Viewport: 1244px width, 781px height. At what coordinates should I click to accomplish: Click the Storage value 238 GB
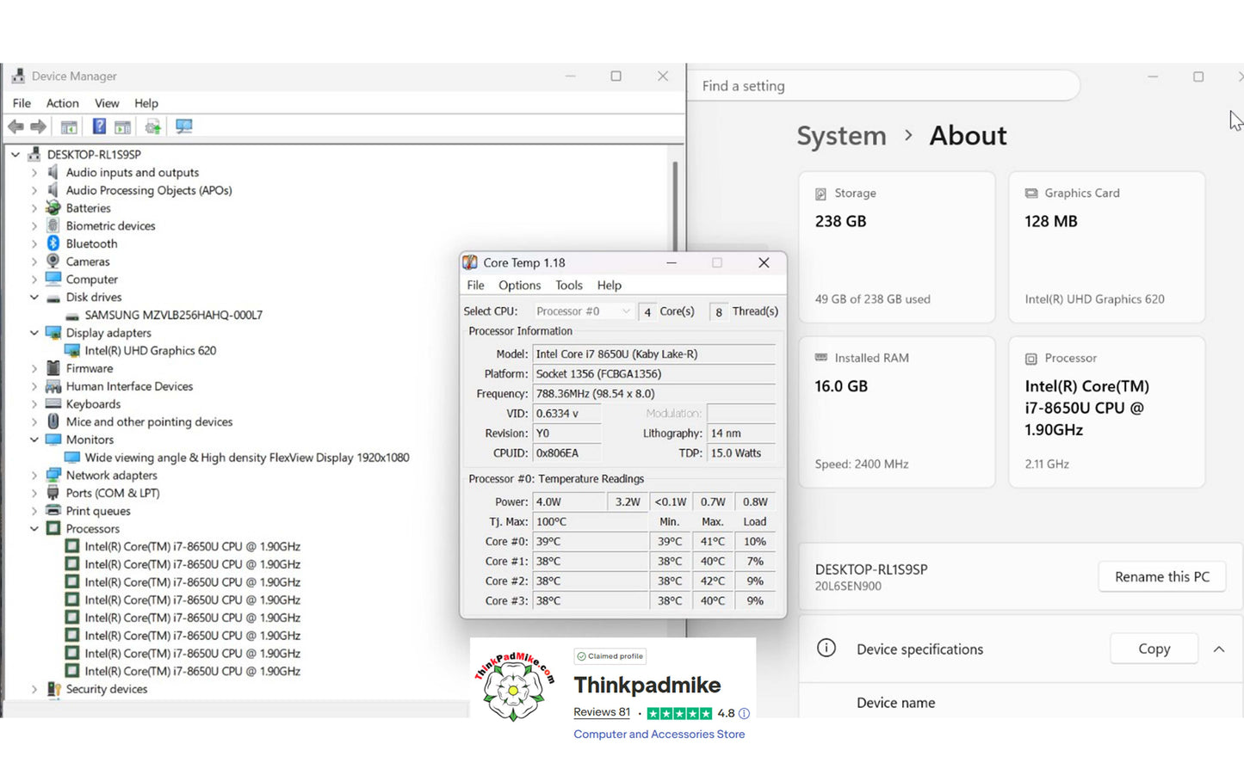tap(840, 221)
